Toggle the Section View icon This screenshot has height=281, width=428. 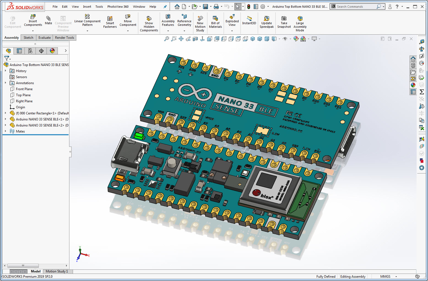click(195, 39)
